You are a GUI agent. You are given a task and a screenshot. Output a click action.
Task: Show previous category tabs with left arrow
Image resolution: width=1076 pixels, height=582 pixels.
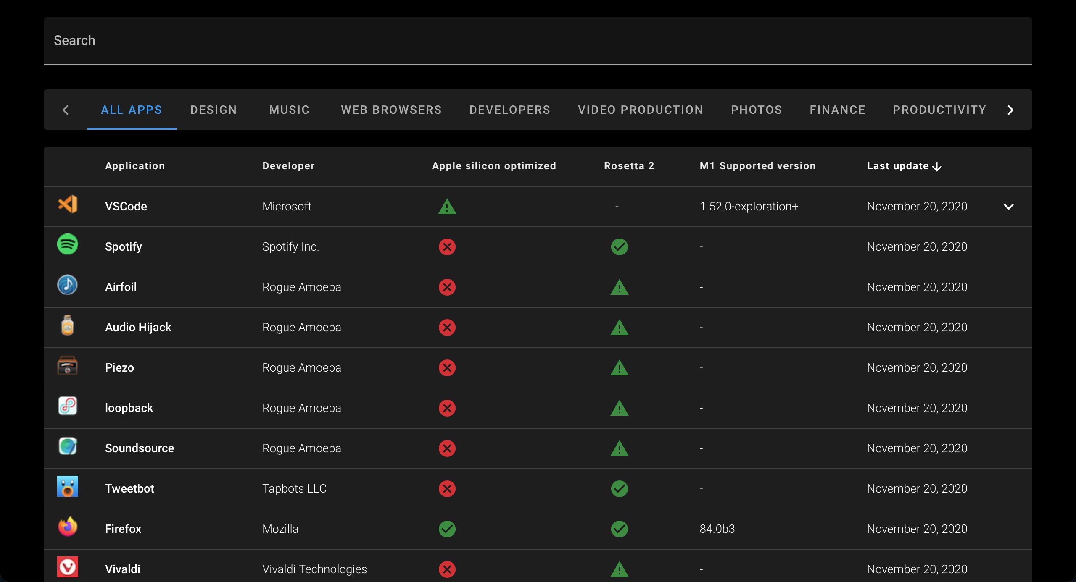click(66, 110)
